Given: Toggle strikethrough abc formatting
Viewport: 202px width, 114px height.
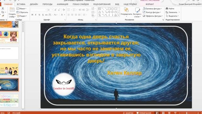Looking at the screenshot, I should [x=46, y=15].
